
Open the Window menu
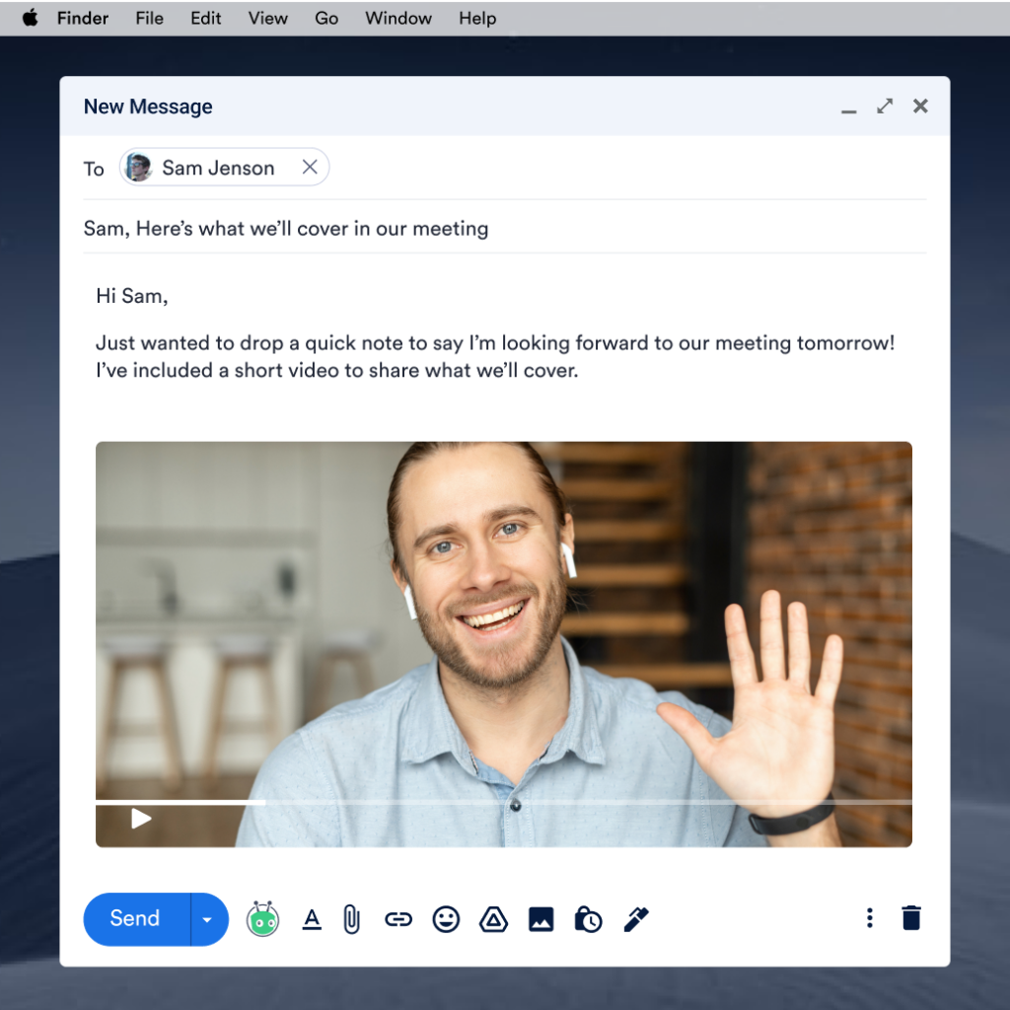pyautogui.click(x=398, y=18)
